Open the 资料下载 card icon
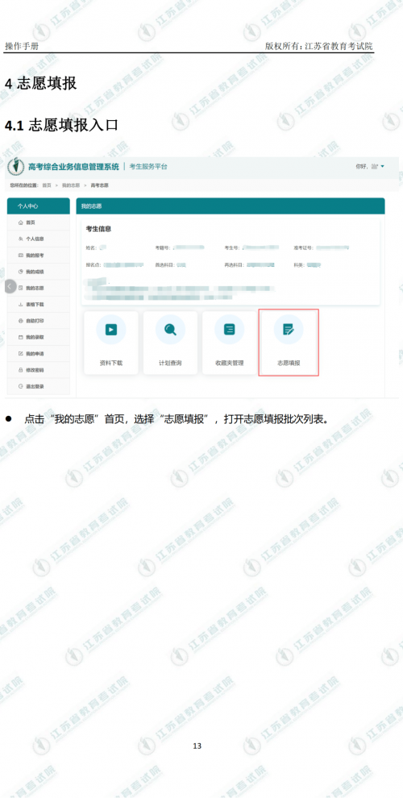Image resolution: width=403 pixels, height=798 pixels. [x=111, y=330]
